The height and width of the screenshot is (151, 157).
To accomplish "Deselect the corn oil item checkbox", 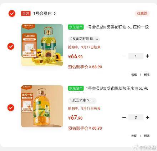I will (11, 107).
